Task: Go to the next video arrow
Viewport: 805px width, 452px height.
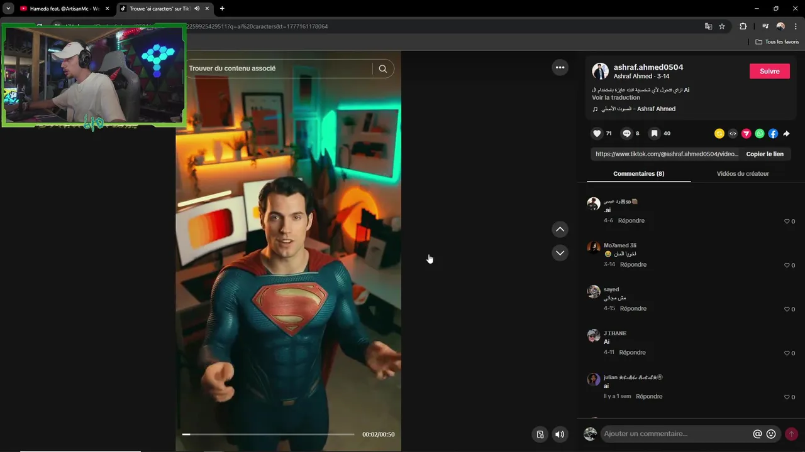Action: [x=560, y=252]
